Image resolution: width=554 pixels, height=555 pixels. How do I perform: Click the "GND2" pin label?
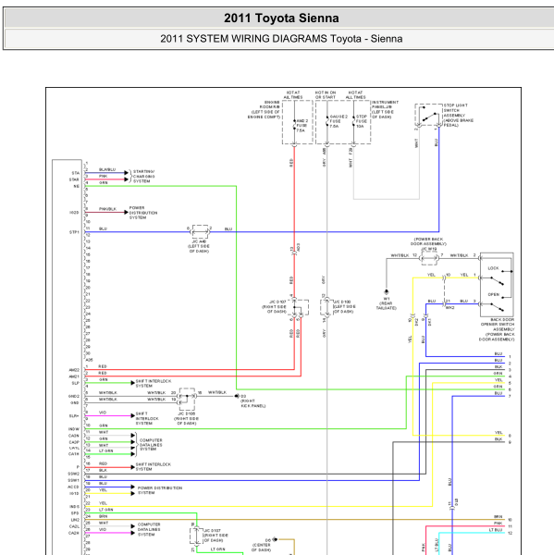click(x=74, y=396)
